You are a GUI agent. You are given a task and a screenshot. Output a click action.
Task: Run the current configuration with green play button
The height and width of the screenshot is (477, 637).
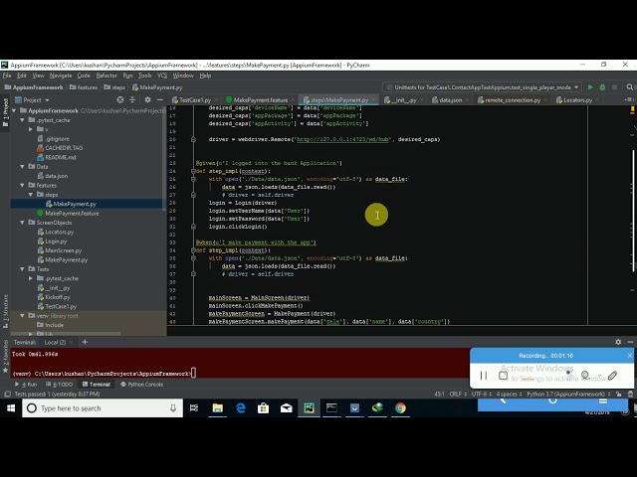(590, 87)
